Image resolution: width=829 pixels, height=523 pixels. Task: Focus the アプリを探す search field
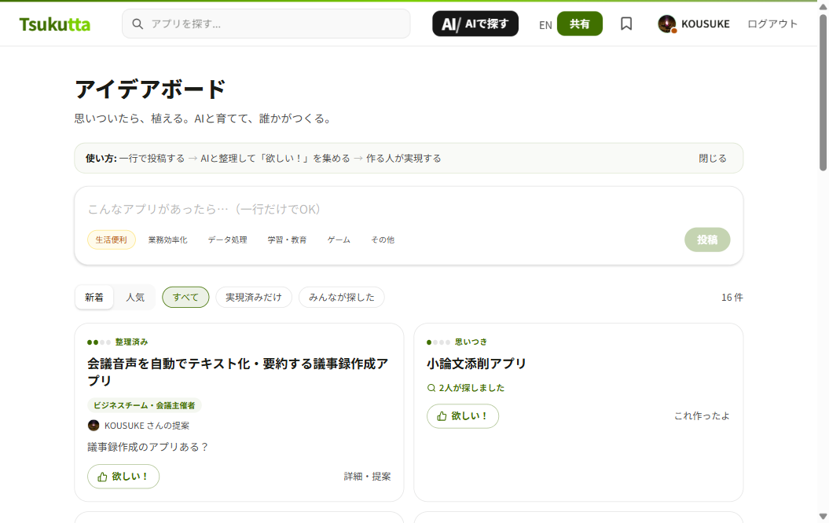[x=266, y=24]
